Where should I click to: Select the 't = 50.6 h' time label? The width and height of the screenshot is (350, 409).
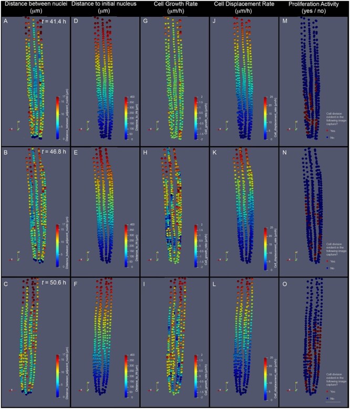[54, 282]
